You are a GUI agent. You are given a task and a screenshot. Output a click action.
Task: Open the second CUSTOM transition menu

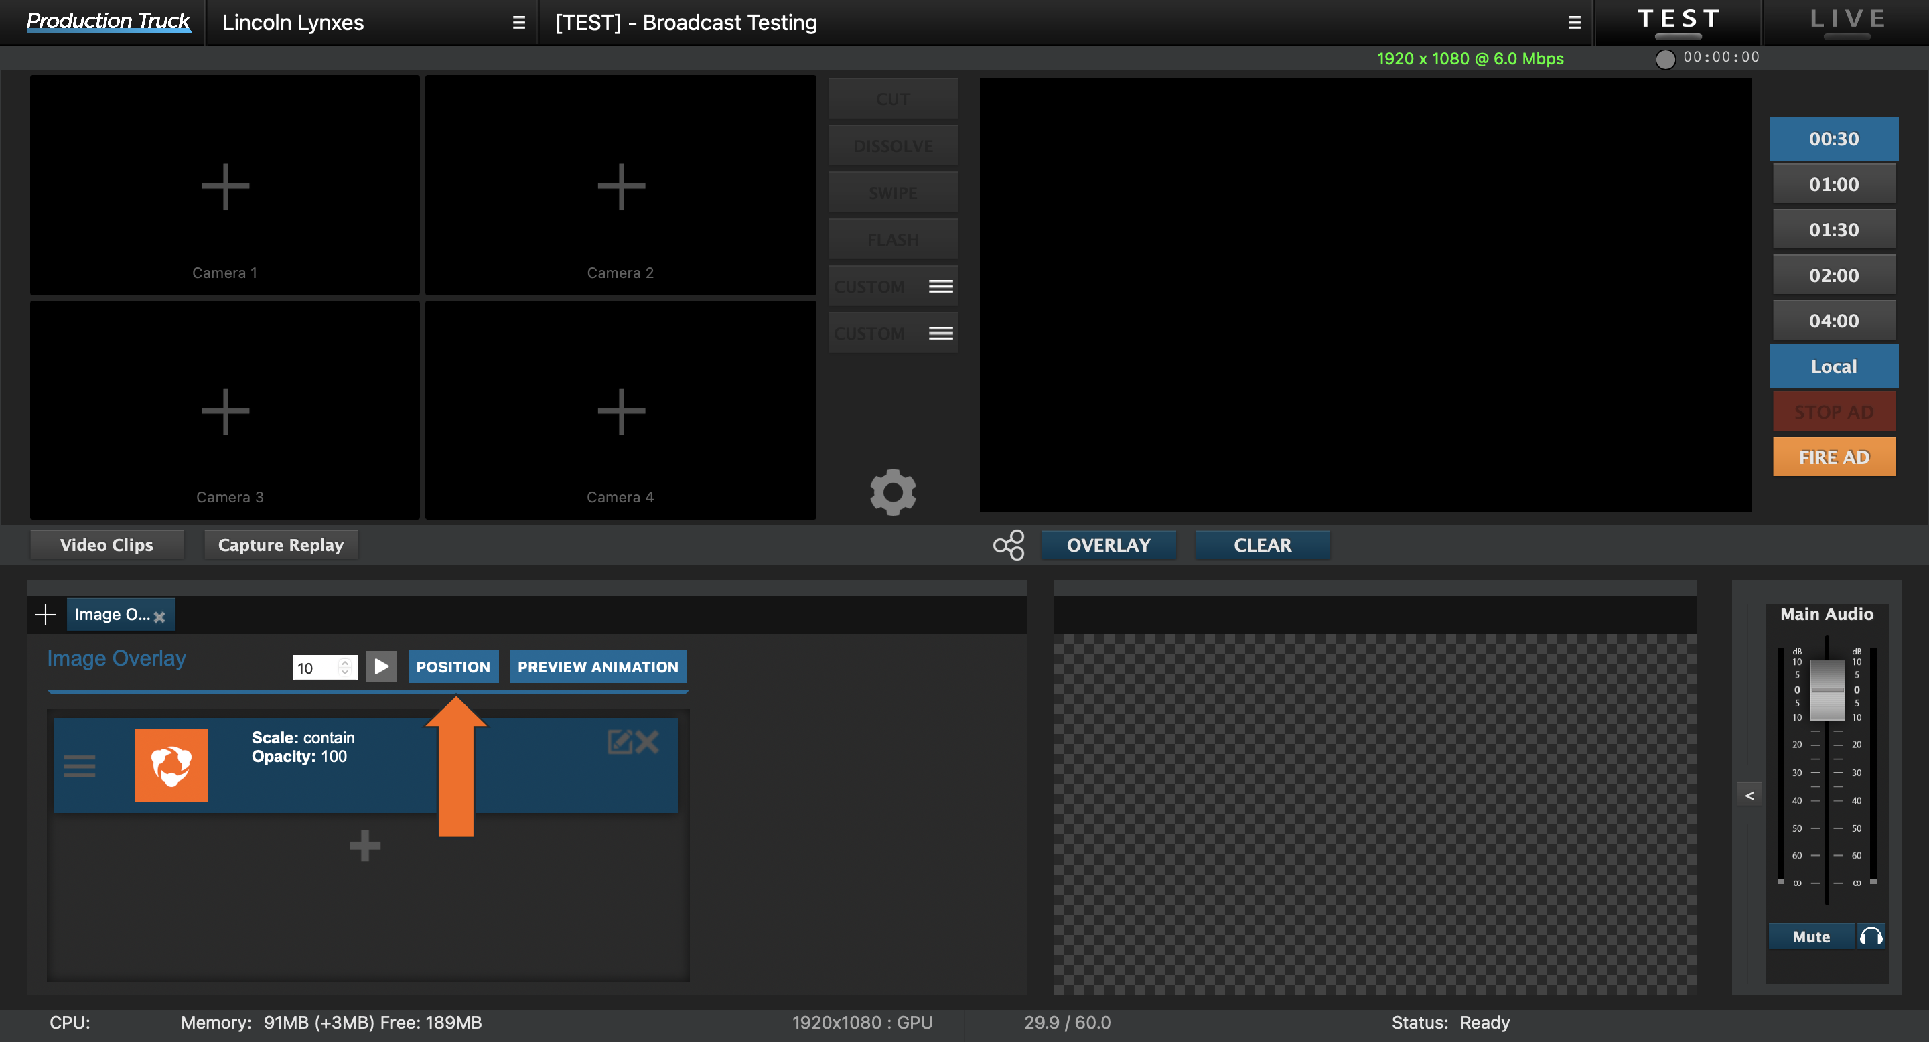click(x=940, y=333)
